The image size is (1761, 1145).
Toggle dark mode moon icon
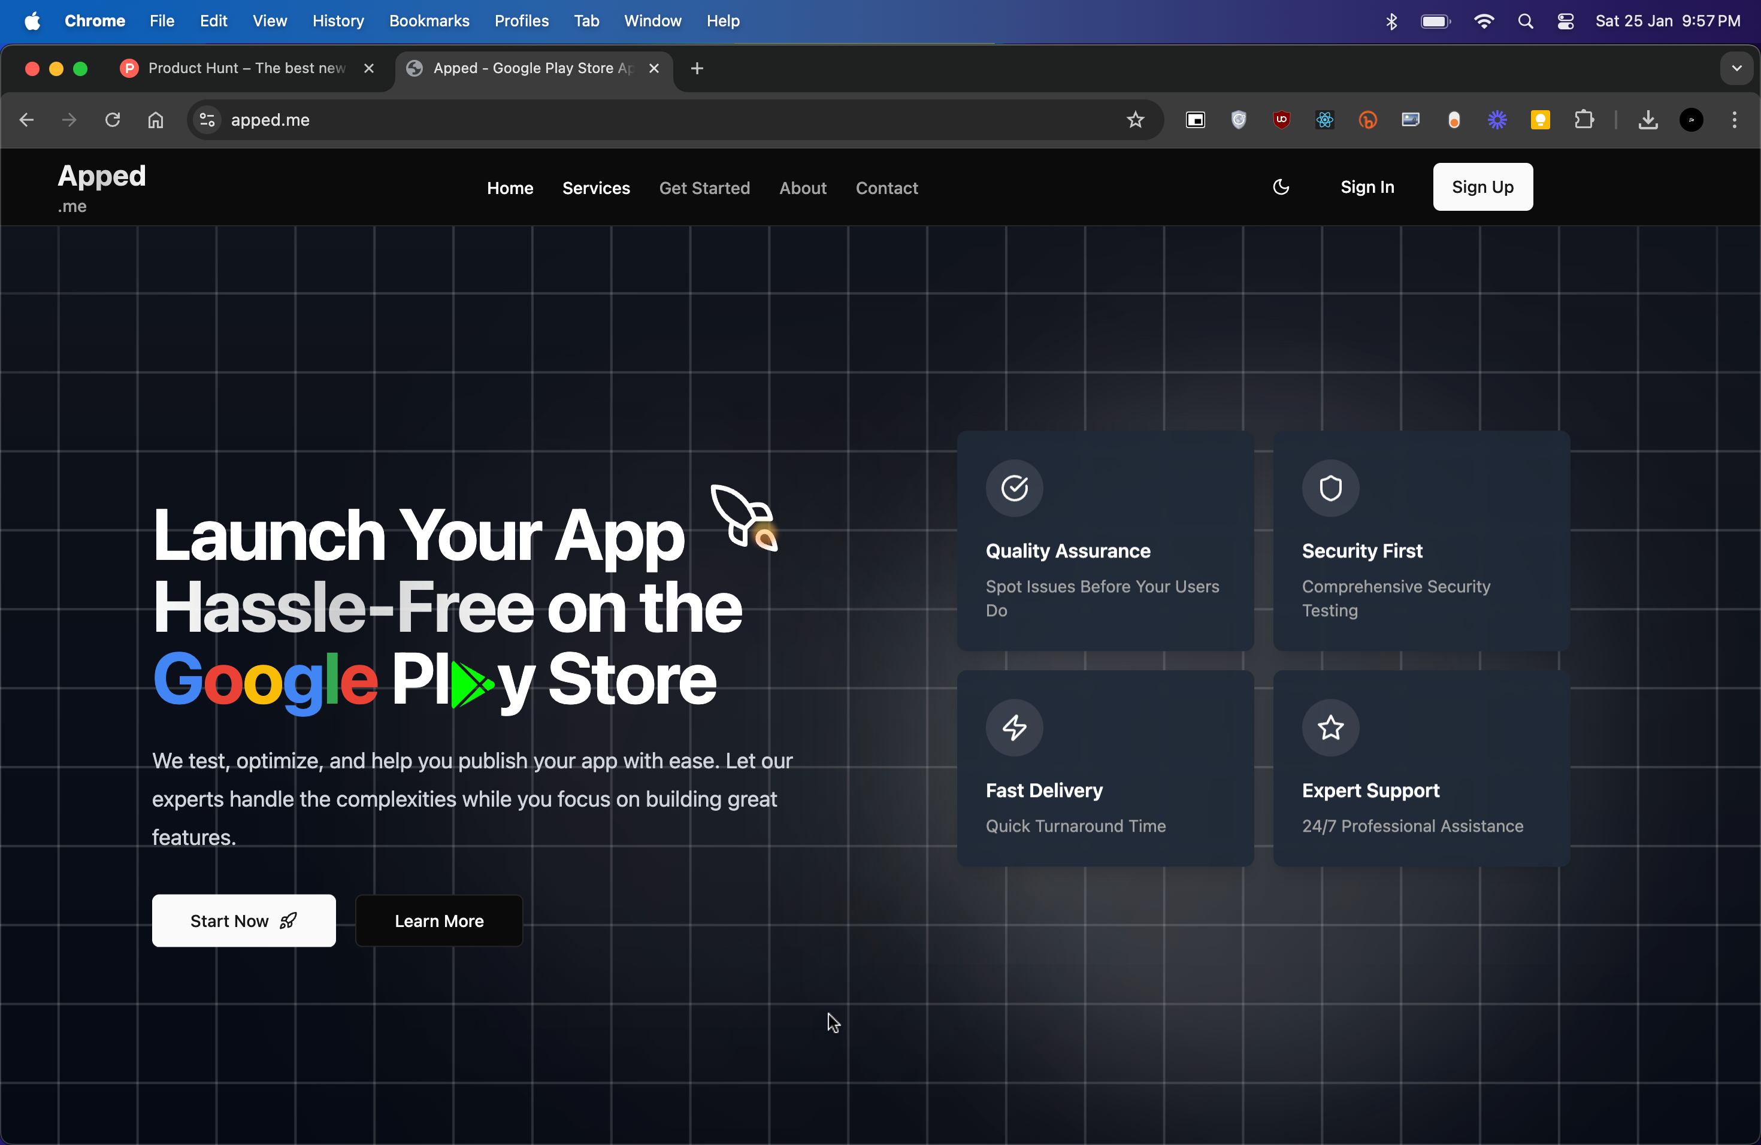(1281, 187)
